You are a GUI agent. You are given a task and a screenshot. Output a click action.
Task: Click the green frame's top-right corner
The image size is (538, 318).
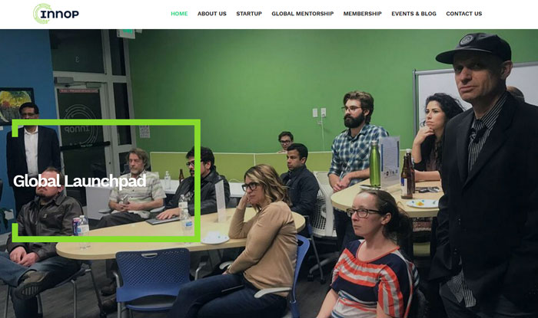click(x=197, y=123)
